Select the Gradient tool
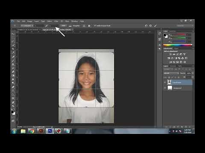 pos(13,76)
